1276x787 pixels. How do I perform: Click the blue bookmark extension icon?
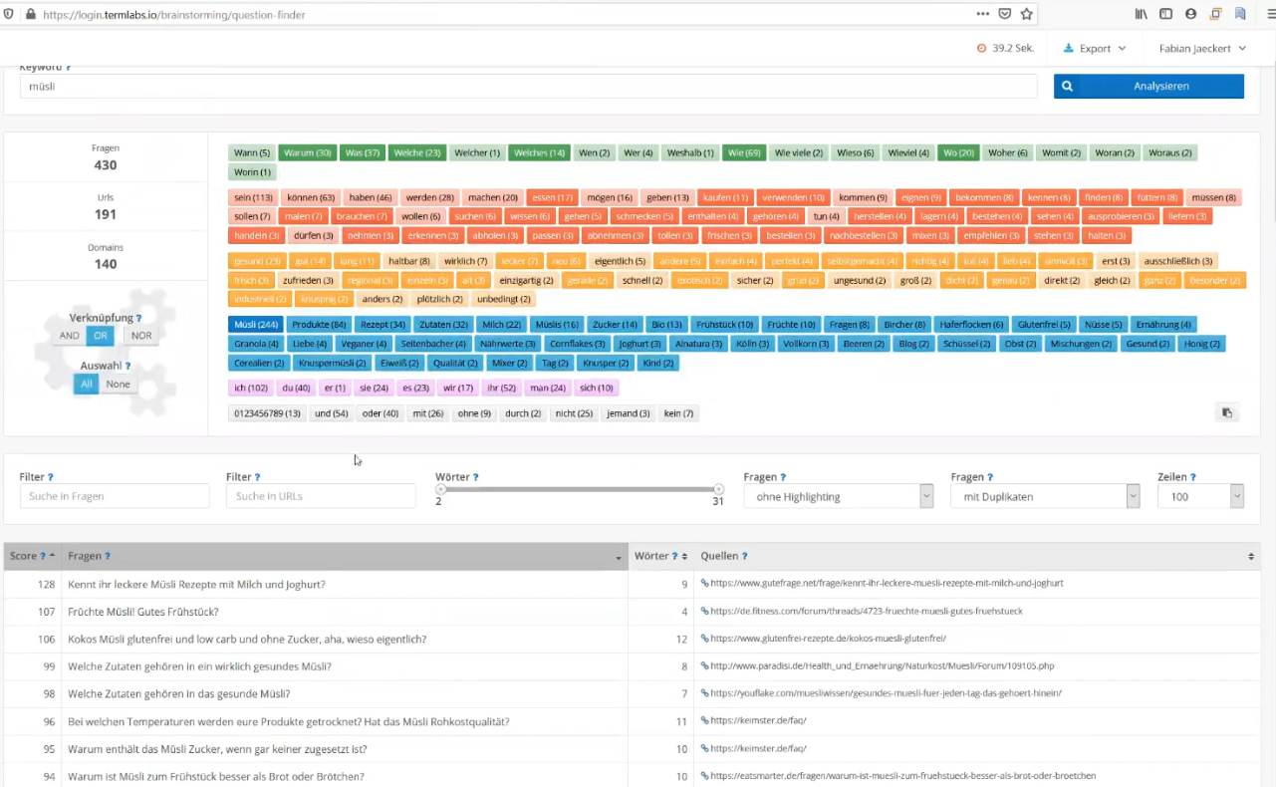click(x=1240, y=14)
